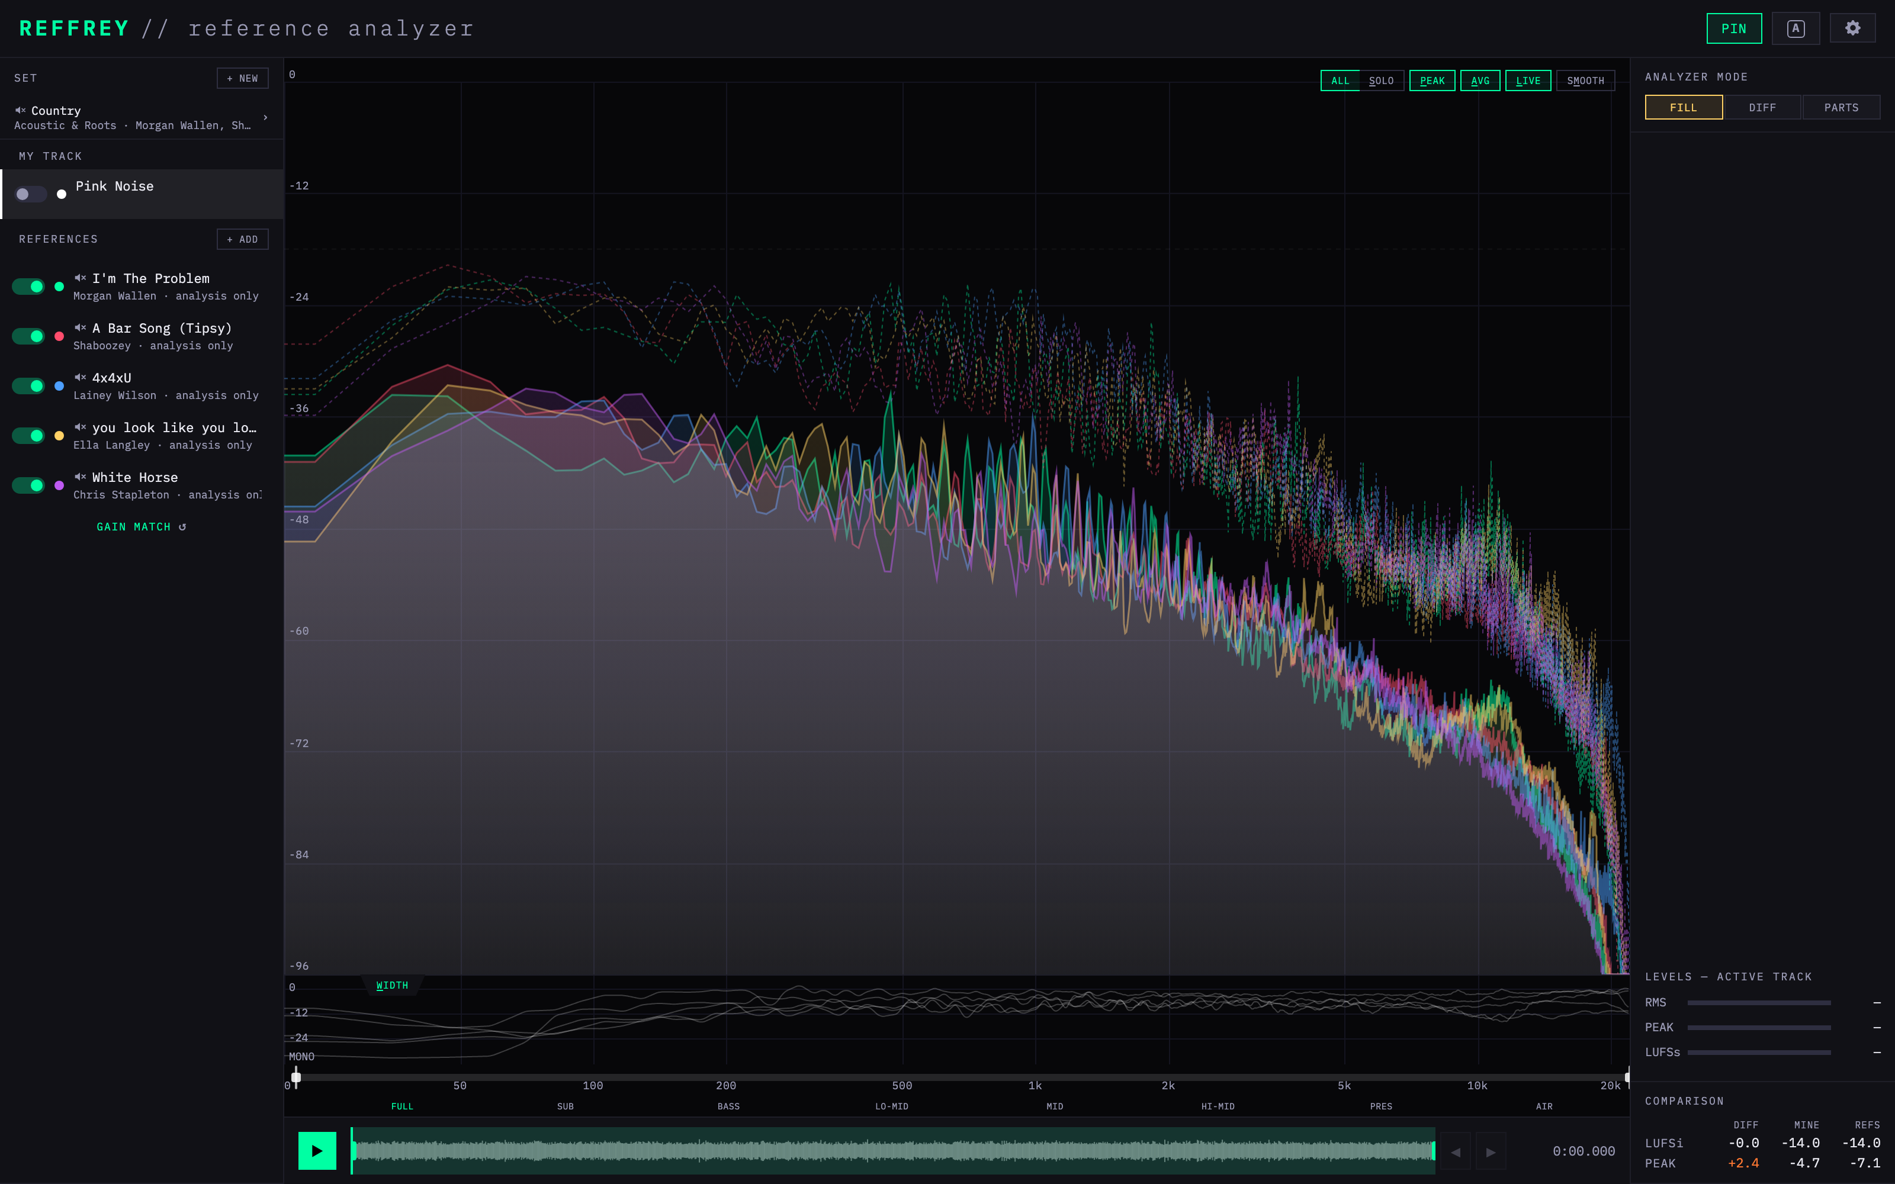Click the waveform timeline scrubber
Image resolution: width=1895 pixels, height=1184 pixels.
(x=892, y=1150)
